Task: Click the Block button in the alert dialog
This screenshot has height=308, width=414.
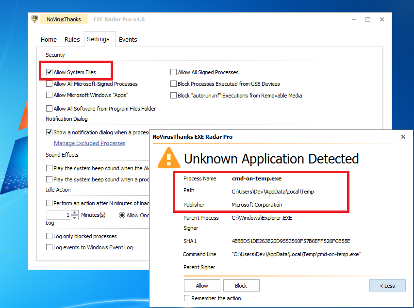Action: (x=241, y=286)
